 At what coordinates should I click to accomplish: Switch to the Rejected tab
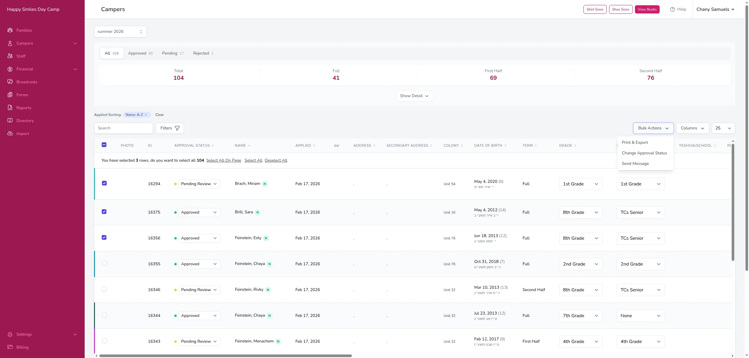coord(203,53)
